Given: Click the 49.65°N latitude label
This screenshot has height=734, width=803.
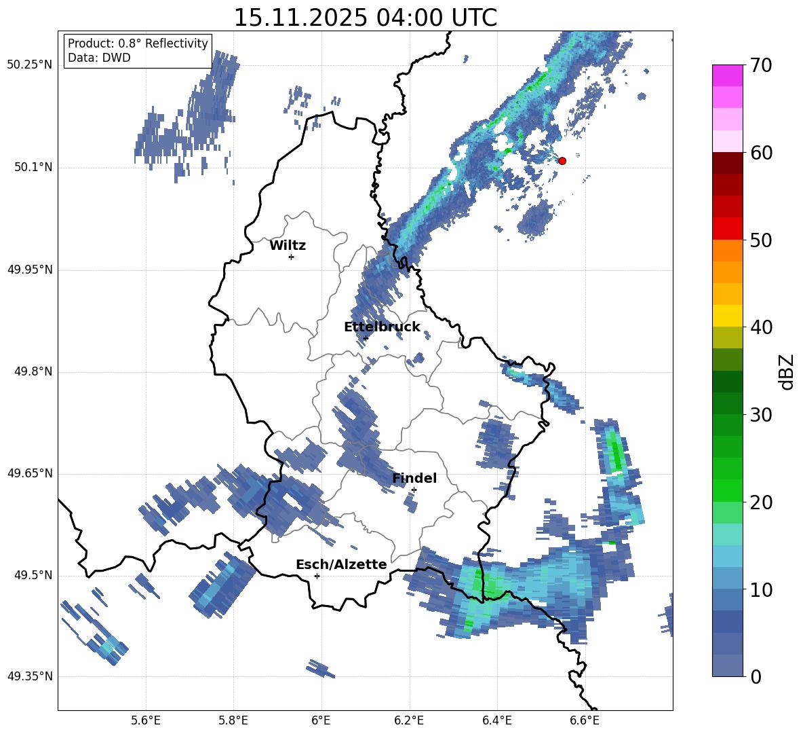Looking at the screenshot, I should tap(30, 473).
